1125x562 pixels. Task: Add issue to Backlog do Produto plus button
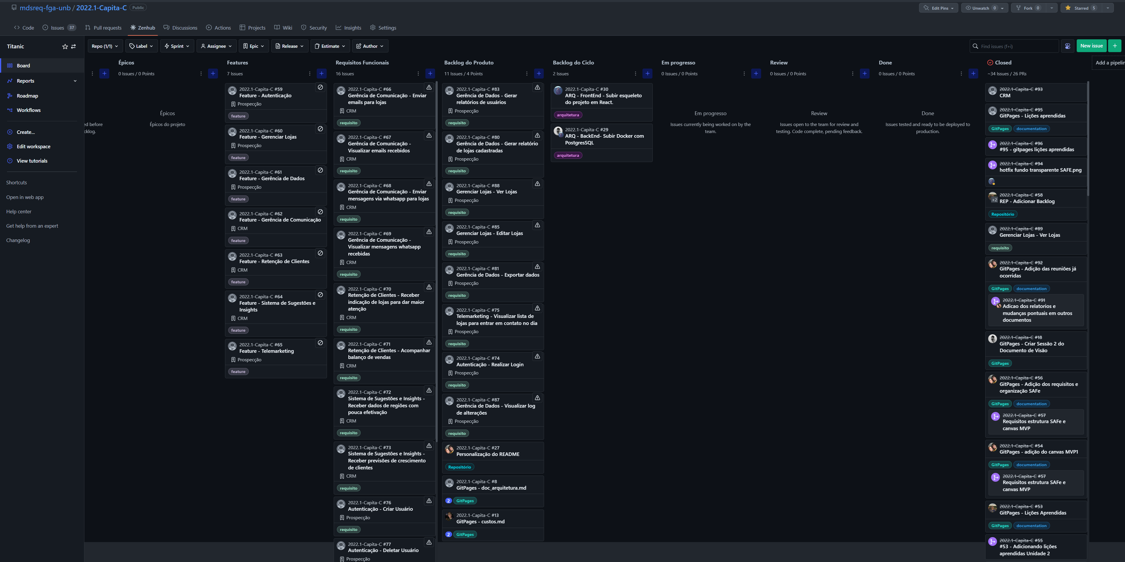[538, 73]
